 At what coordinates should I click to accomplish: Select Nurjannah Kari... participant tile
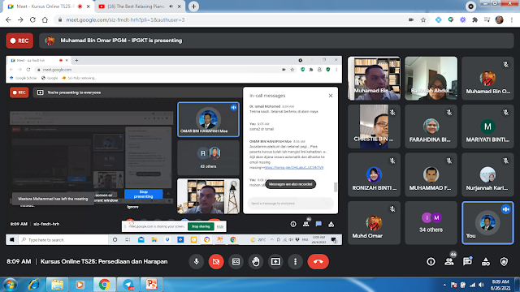tap(487, 174)
